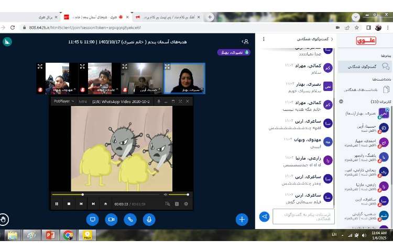
Task: Open the chat options three-dot menu
Action: (x=263, y=39)
